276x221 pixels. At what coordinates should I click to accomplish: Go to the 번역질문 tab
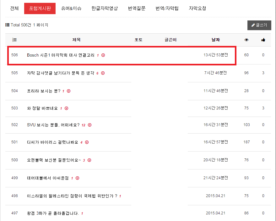[x=137, y=8]
